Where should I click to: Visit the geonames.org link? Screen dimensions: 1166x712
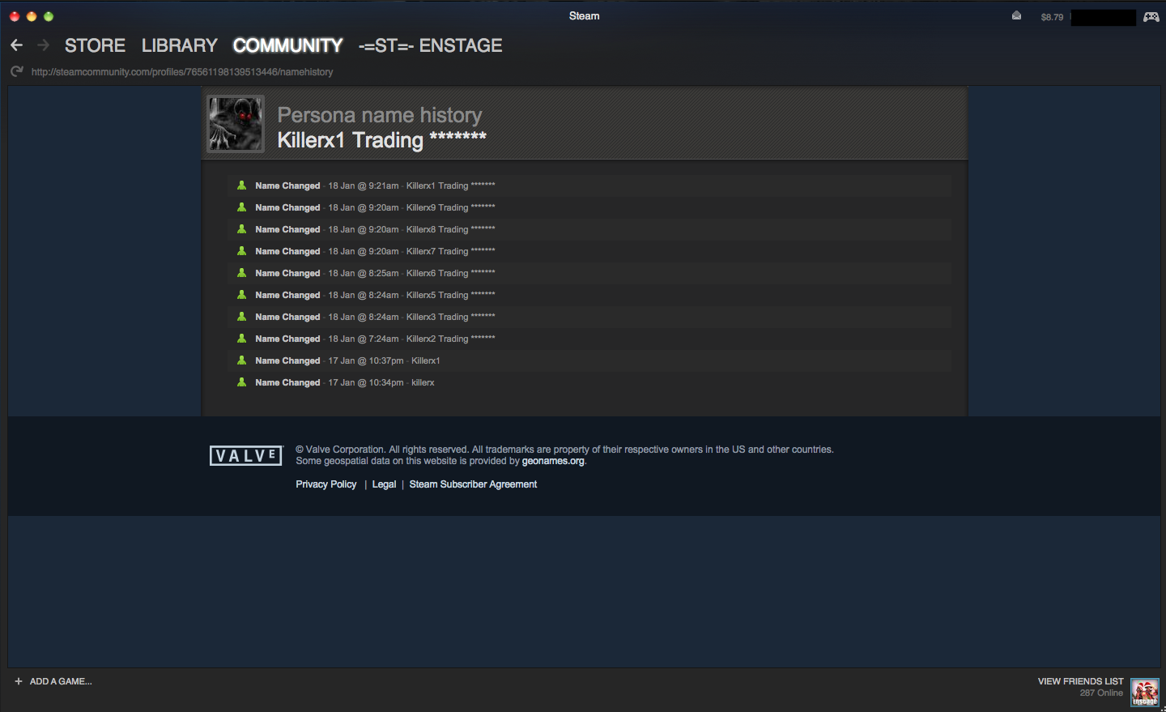(553, 461)
